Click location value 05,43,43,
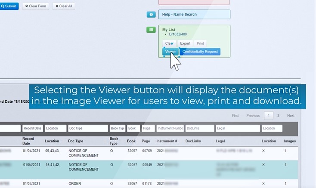Screen dimensions: 316x188 [53, 151]
